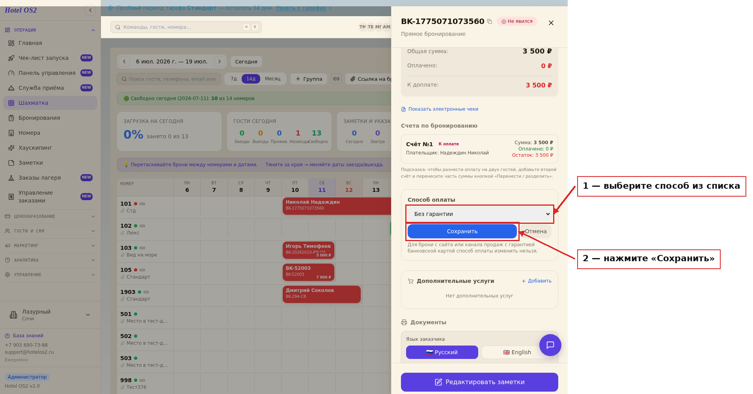Go to previous date range arrow
Image resolution: width=753 pixels, height=394 pixels.
coord(124,61)
